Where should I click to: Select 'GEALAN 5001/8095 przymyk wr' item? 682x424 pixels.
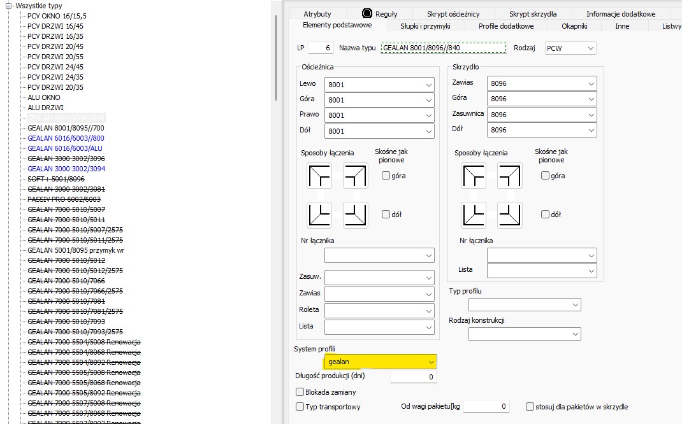pyautogui.click(x=76, y=250)
